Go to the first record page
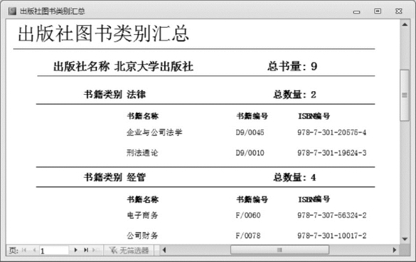 pyautogui.click(x=24, y=250)
